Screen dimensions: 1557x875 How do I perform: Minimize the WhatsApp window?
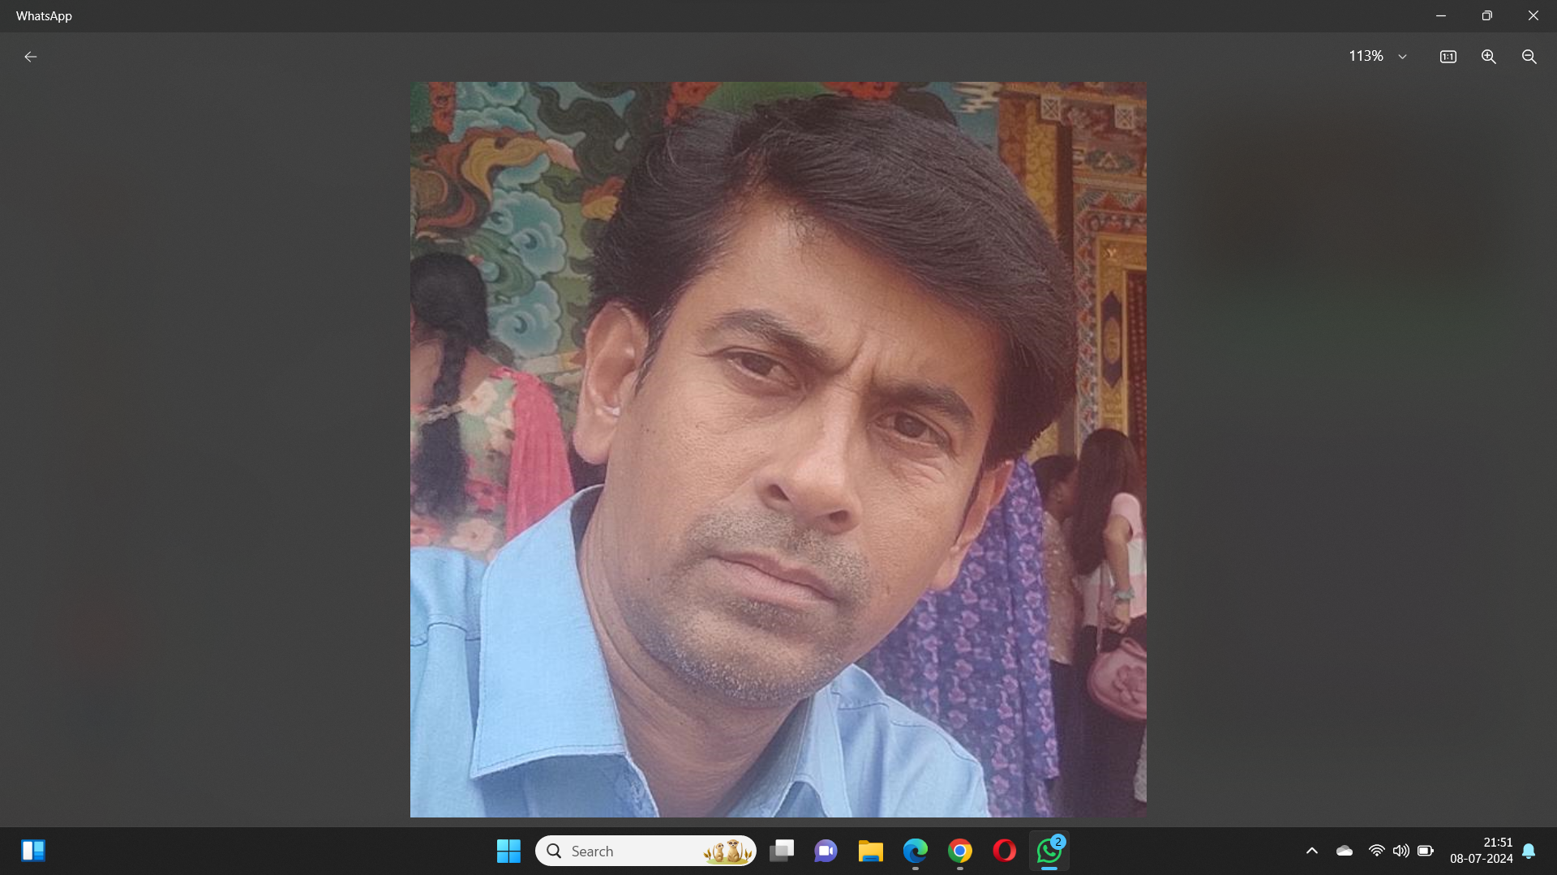coord(1441,15)
